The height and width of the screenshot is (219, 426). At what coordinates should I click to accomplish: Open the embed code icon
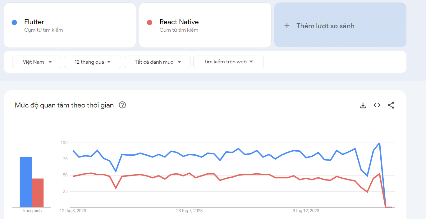point(377,105)
